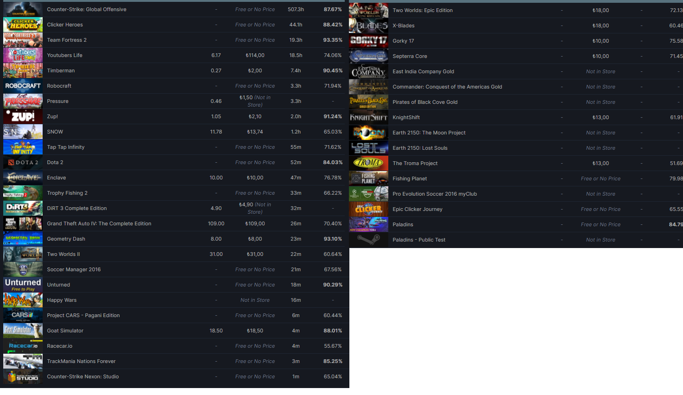Select the yellow Troma logo thumbnail
Viewport: 683px width, 395px height.
(x=368, y=163)
